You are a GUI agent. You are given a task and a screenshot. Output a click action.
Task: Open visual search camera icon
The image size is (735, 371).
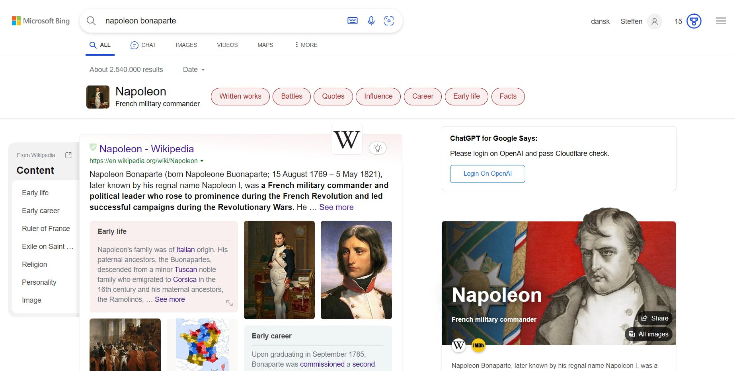(x=389, y=21)
